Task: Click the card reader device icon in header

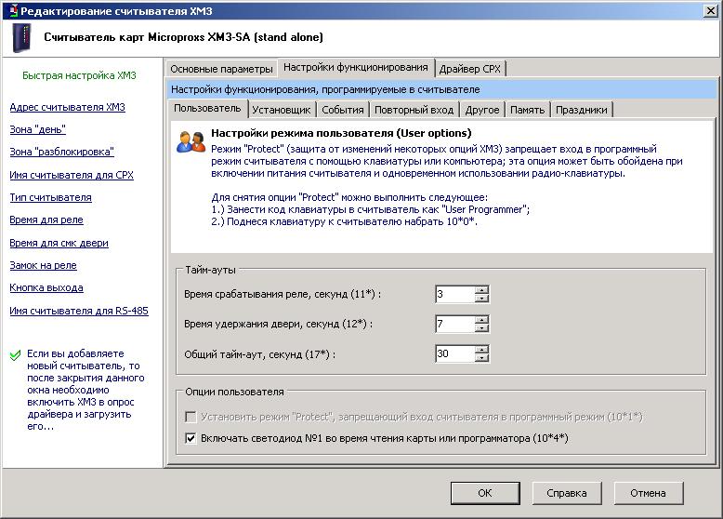Action: point(20,39)
